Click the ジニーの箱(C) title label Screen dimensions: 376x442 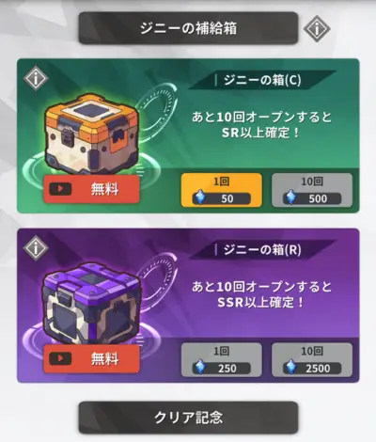(262, 80)
